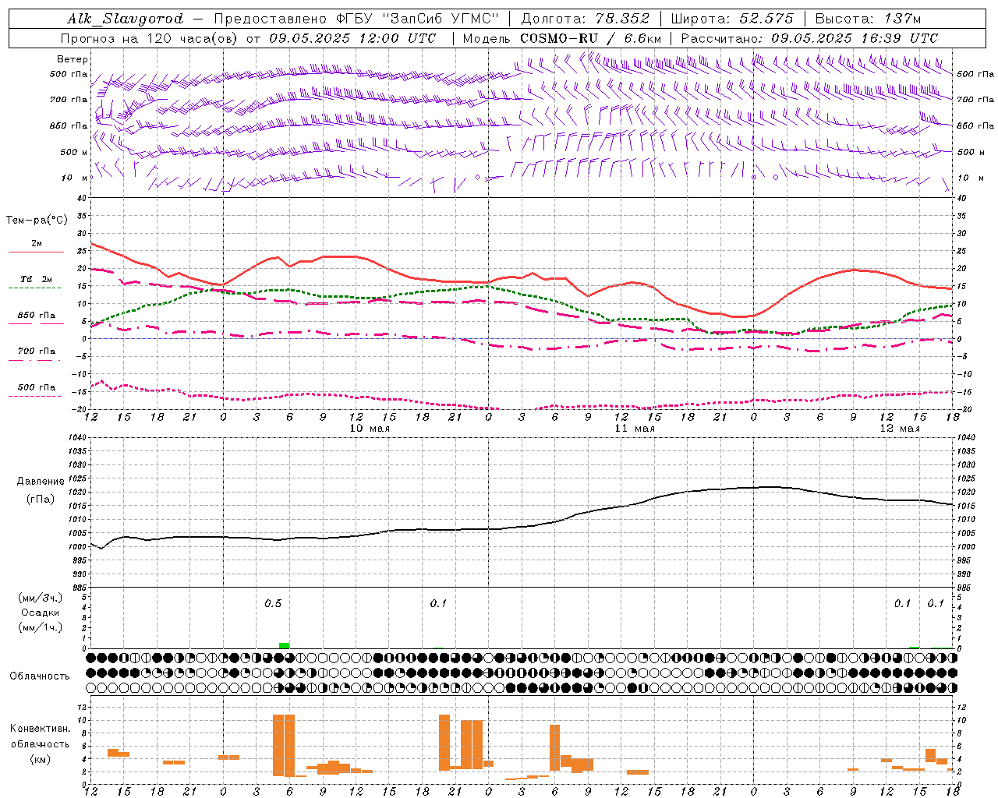This screenshot has height=798, width=998.
Task: Click the tallest orange convective bar on 10 мая morning
Action: point(284,745)
